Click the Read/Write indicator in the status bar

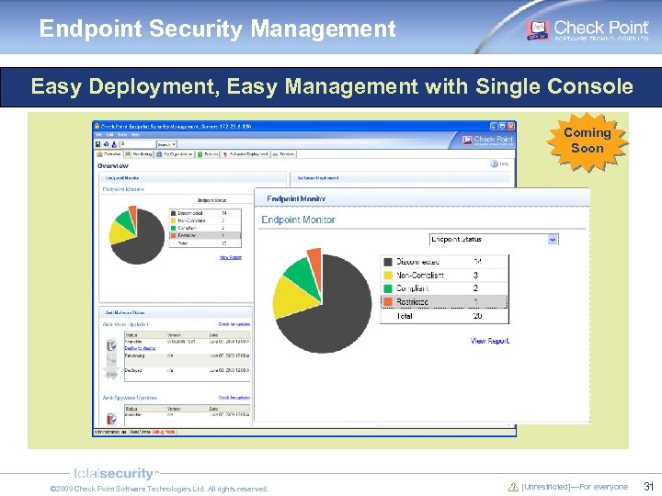coord(140,432)
